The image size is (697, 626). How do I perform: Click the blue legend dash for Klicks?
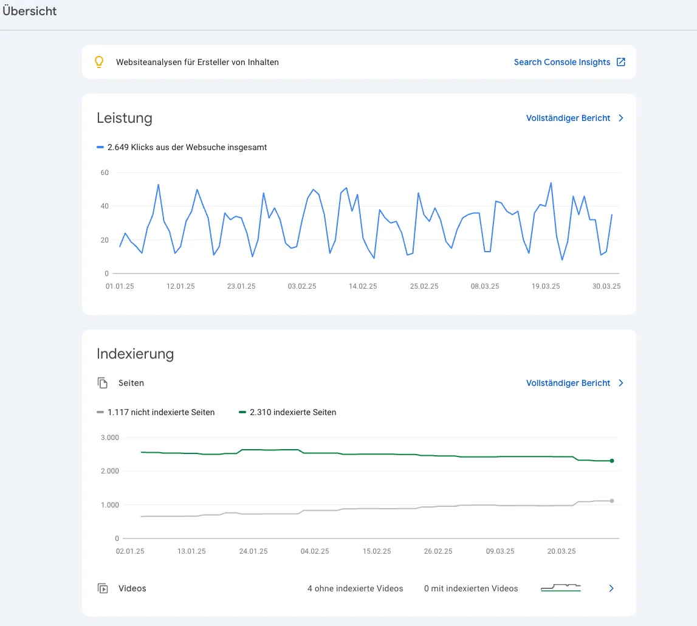tap(101, 146)
